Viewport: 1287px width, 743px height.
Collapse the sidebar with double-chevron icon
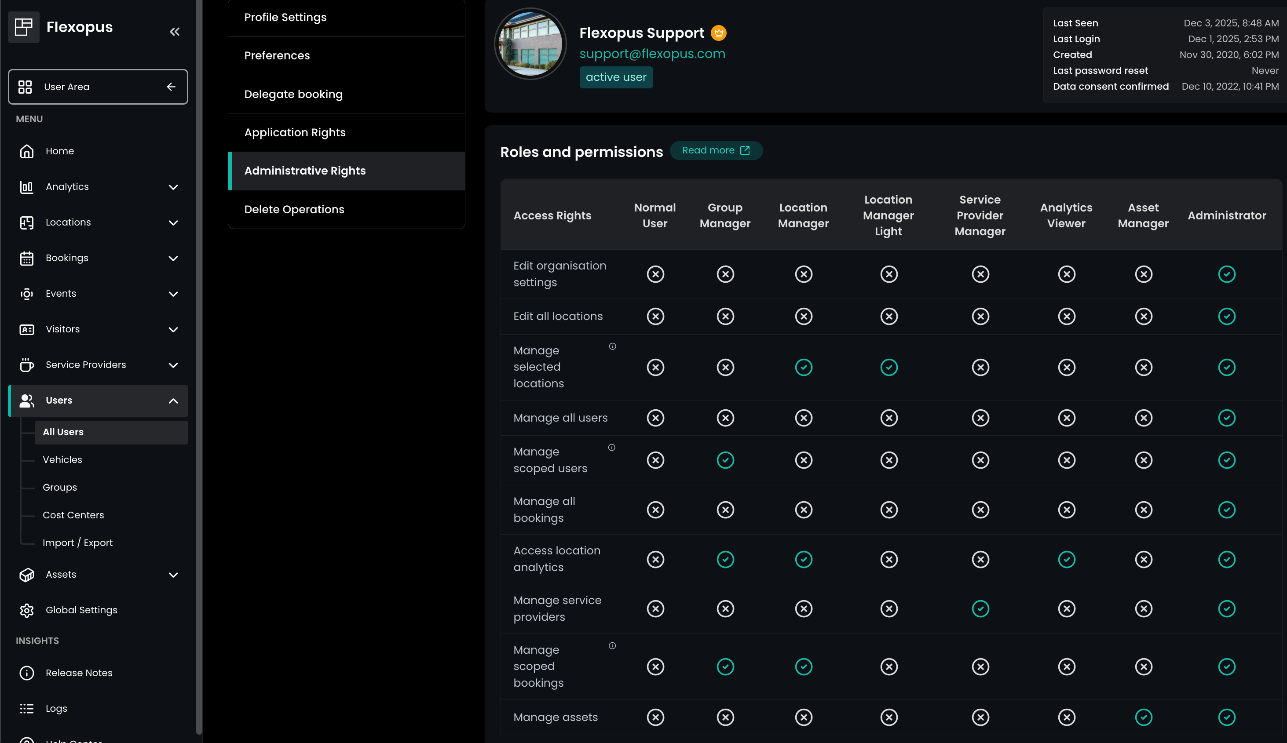click(175, 32)
